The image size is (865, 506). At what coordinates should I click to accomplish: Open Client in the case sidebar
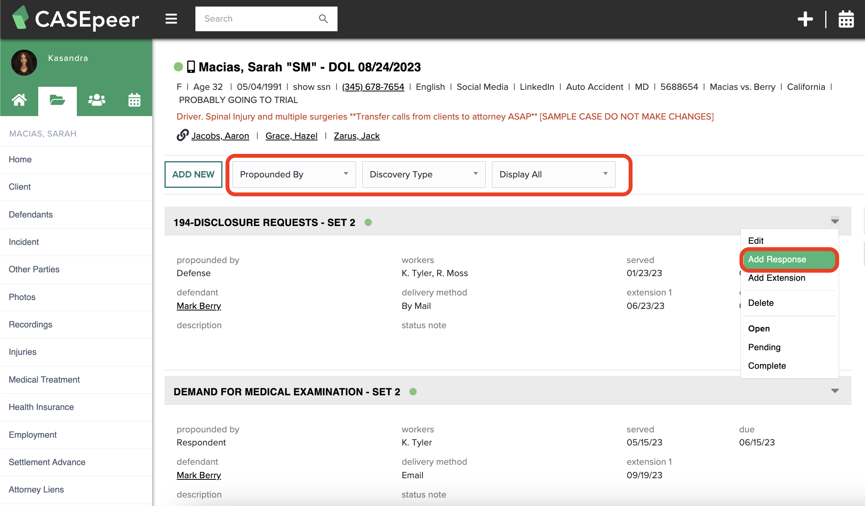pyautogui.click(x=76, y=187)
